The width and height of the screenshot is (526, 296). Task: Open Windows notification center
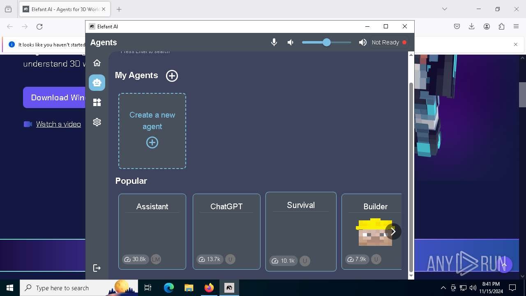pyautogui.click(x=512, y=288)
